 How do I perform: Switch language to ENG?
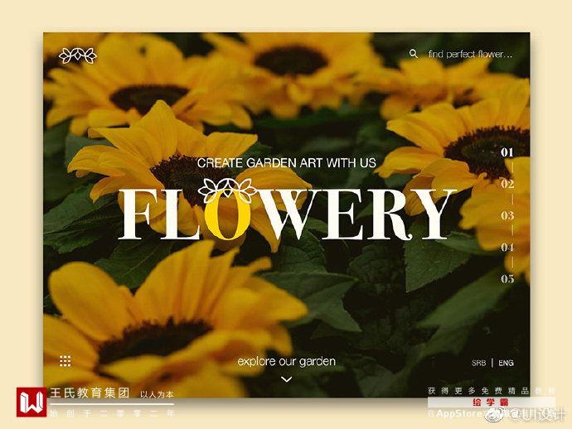506,363
